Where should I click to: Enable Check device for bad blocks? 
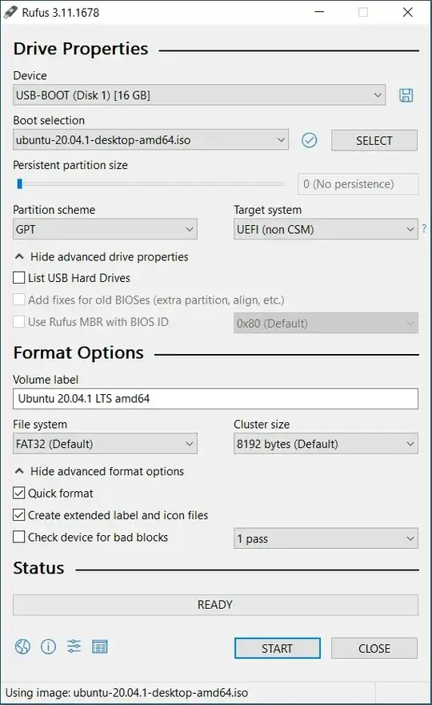click(19, 537)
